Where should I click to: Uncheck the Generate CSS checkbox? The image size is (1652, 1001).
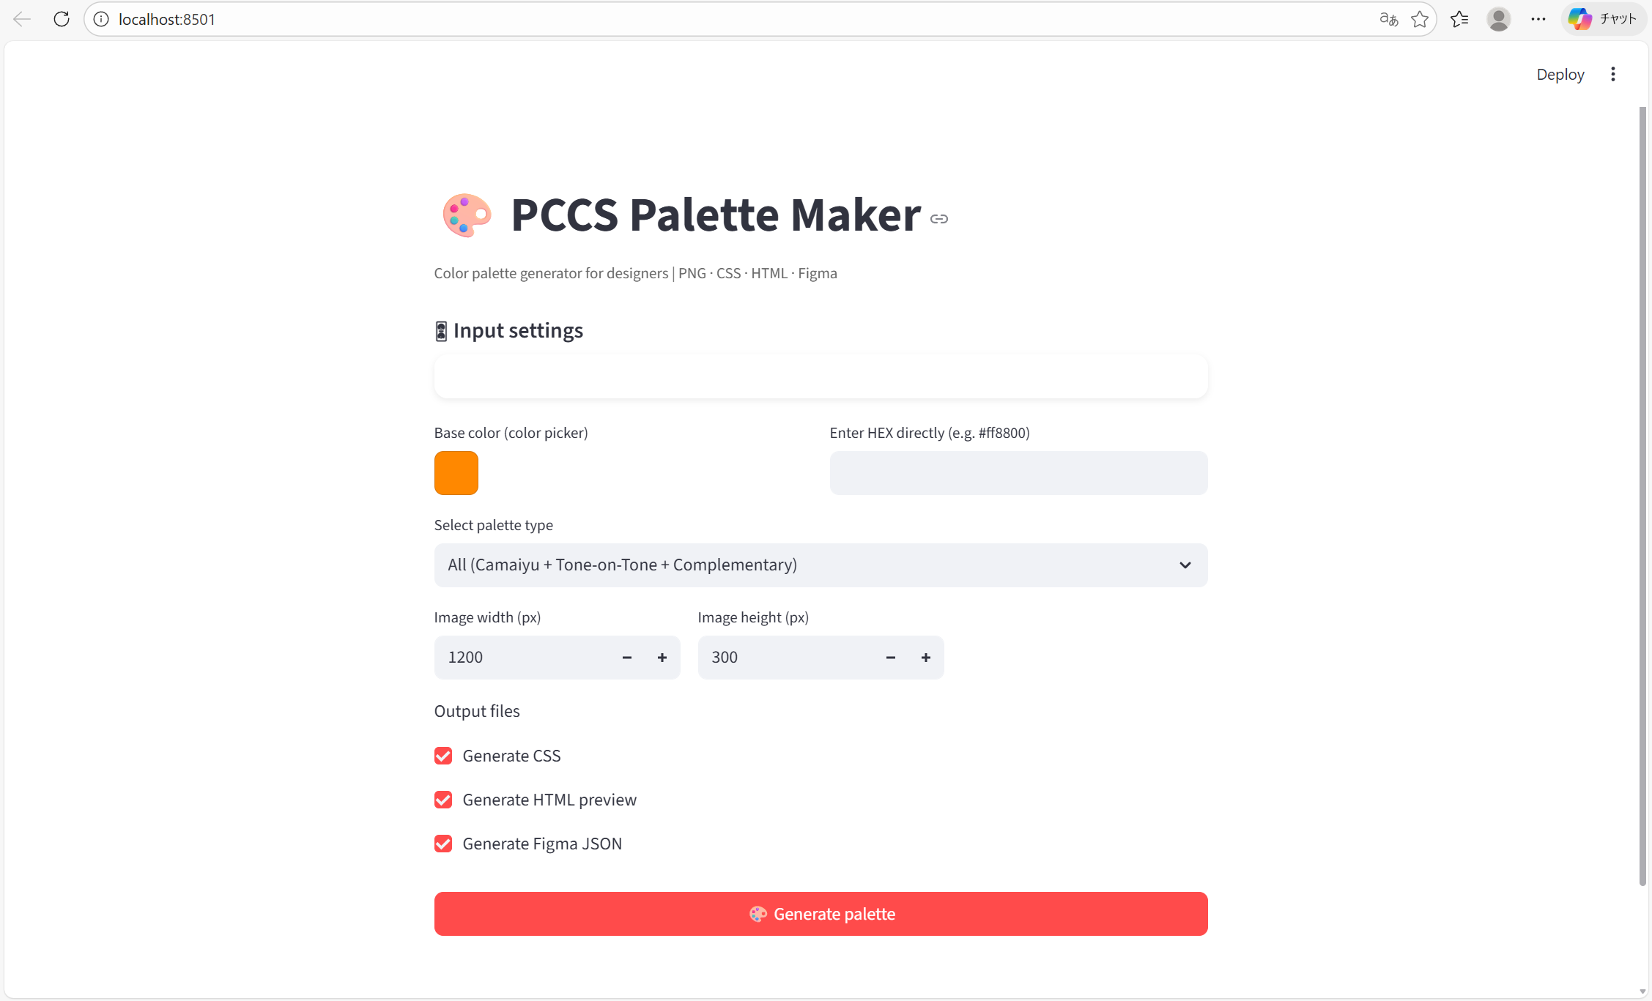coord(443,756)
